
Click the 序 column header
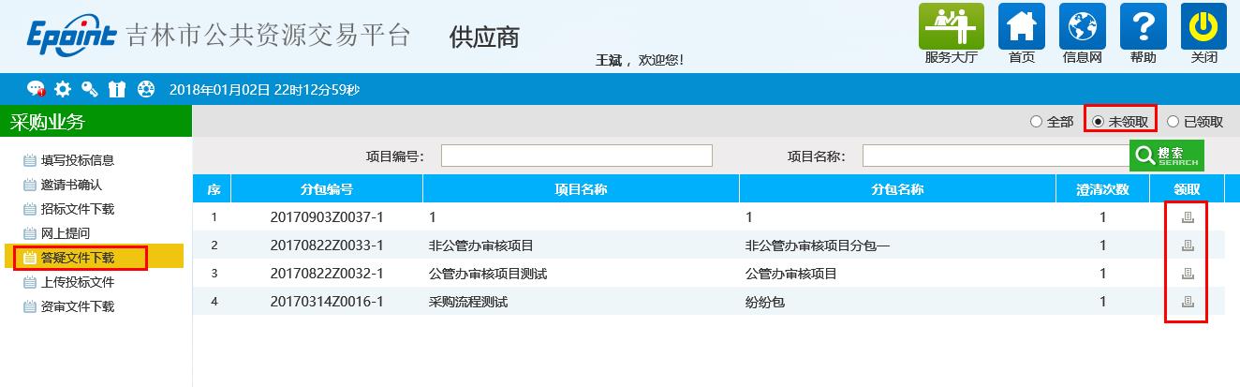[213, 189]
